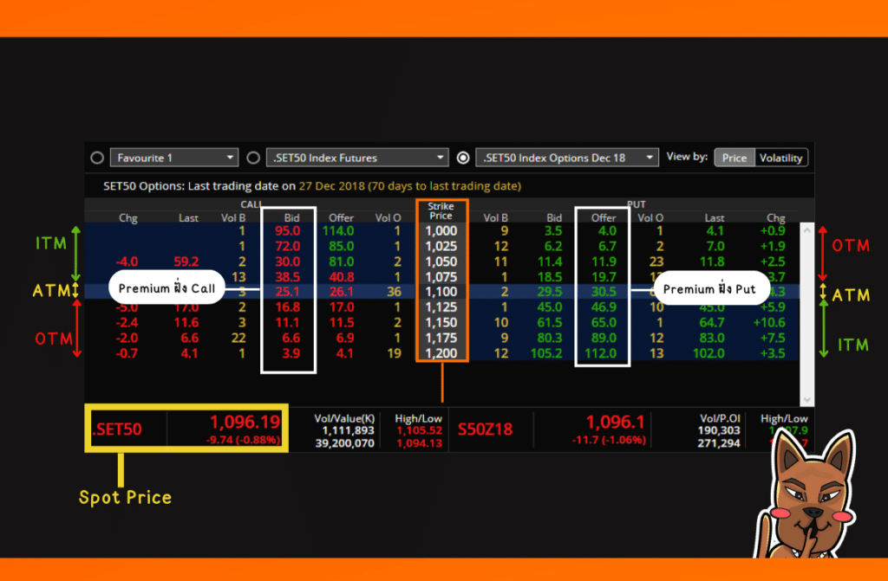Select the Favourite 1 radio button
Screen dimensions: 888x581
click(97, 158)
